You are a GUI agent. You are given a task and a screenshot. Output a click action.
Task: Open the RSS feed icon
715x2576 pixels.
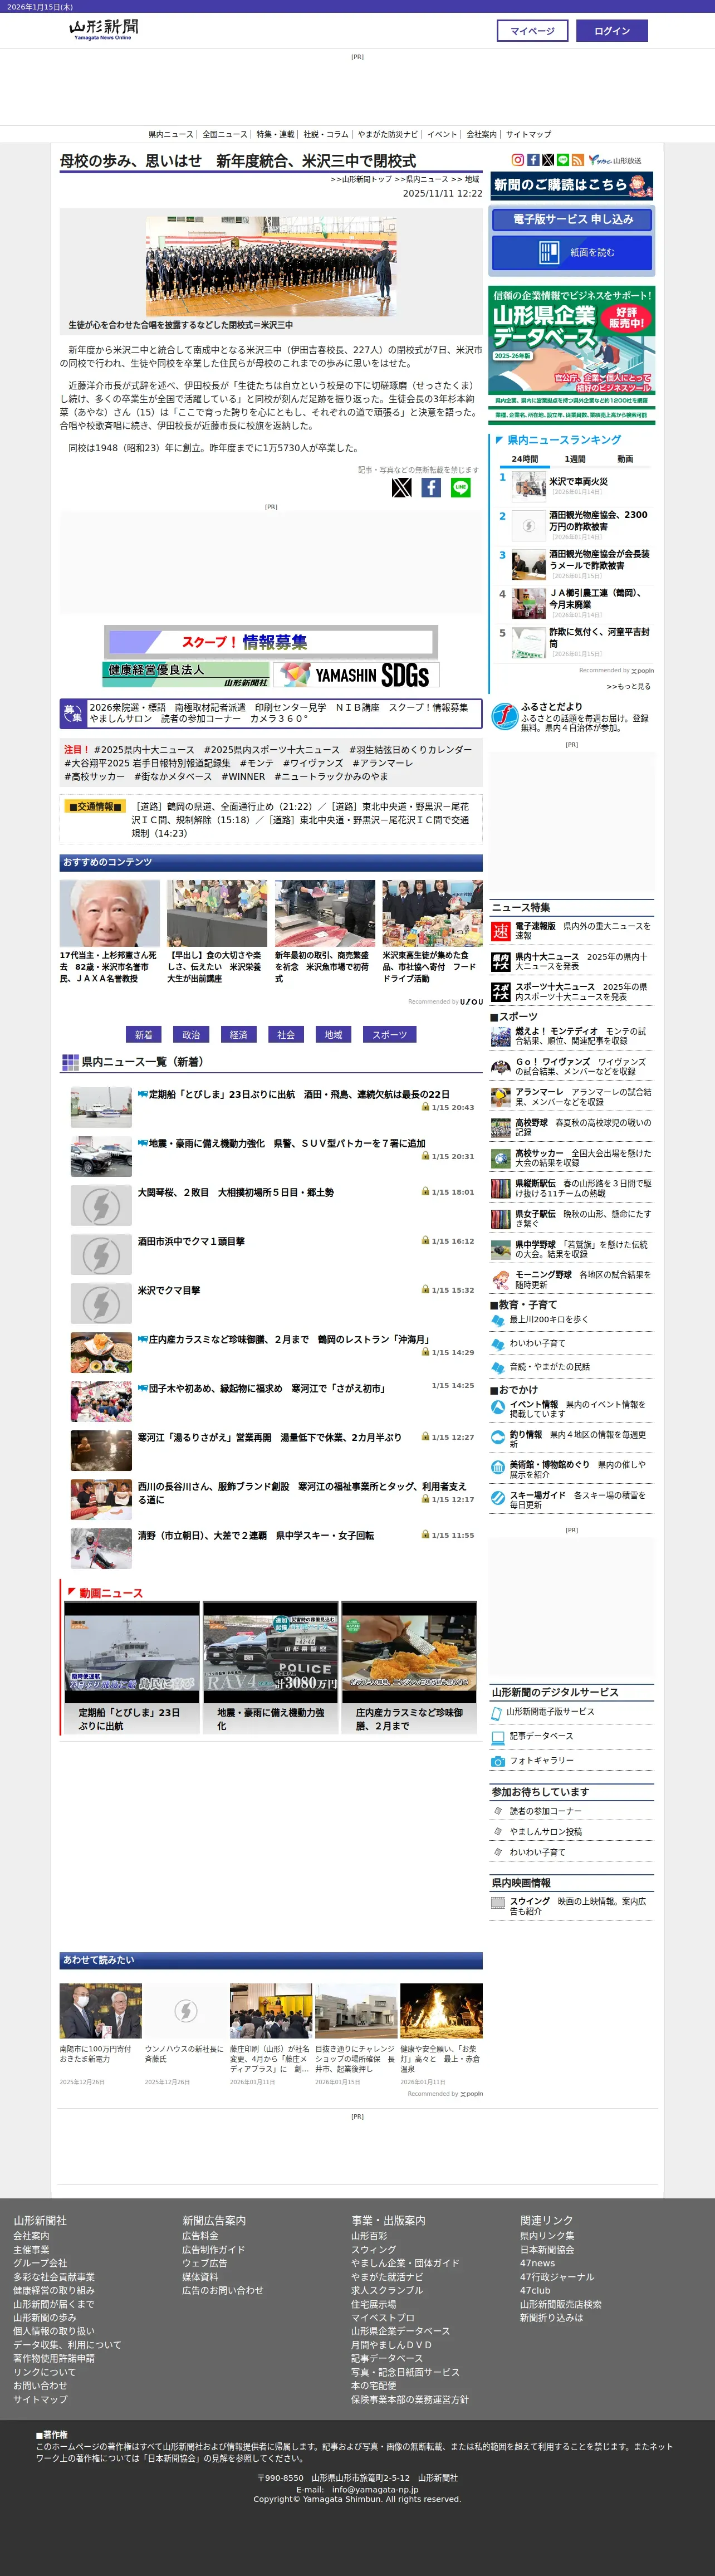coord(577,160)
